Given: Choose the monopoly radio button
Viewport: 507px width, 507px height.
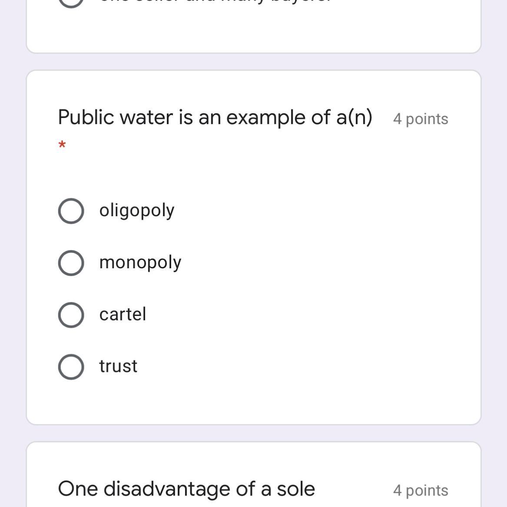Looking at the screenshot, I should click(71, 263).
